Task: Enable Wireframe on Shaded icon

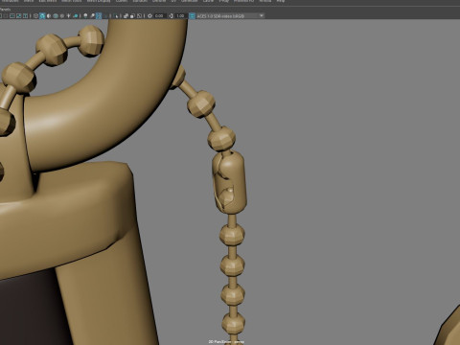Action: click(x=56, y=16)
